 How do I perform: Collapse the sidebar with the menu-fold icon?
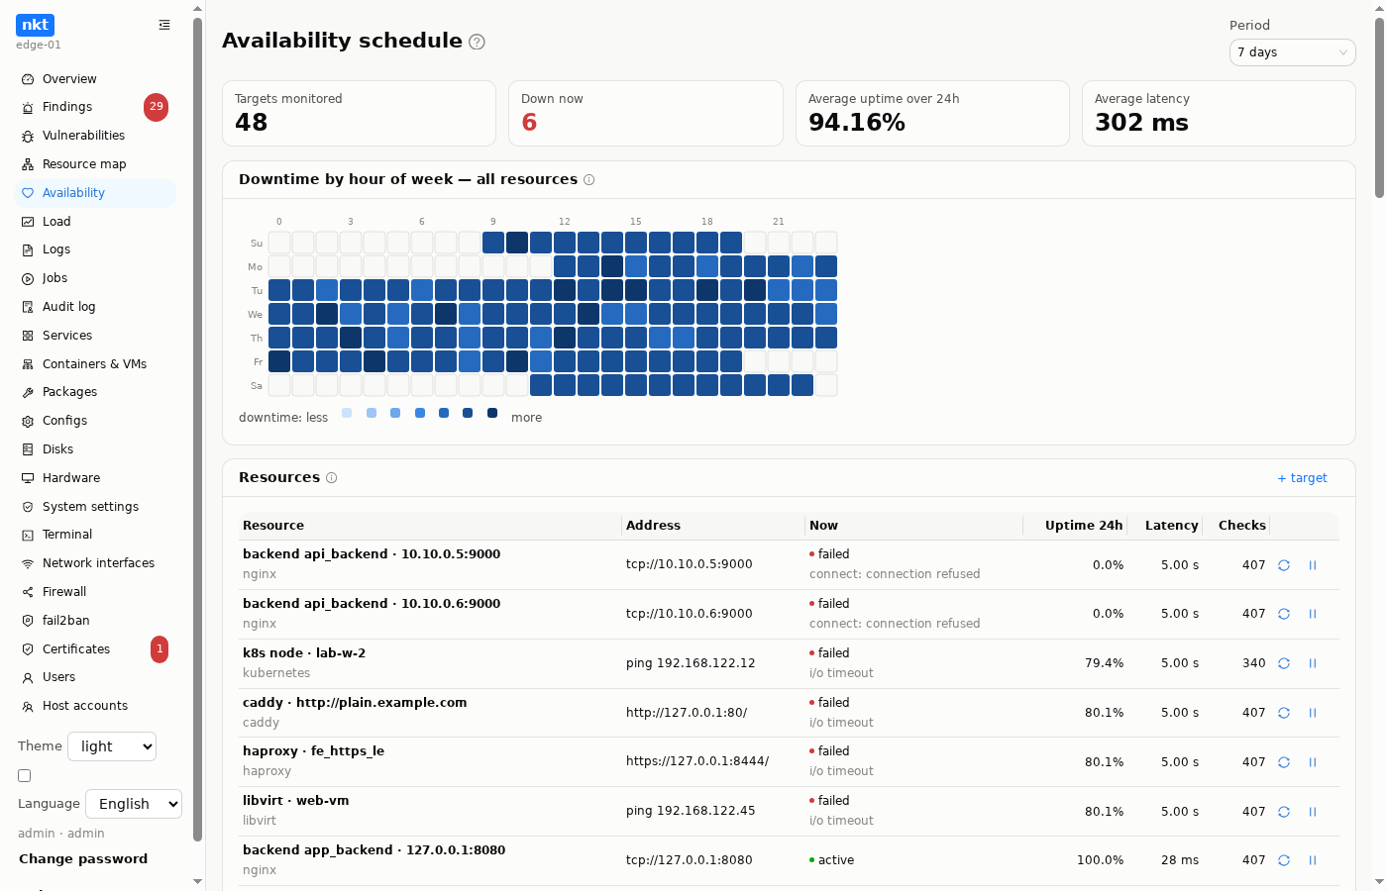[x=164, y=25]
